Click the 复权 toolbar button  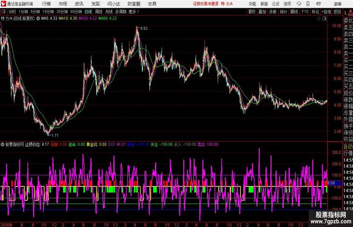[x=252, y=12]
